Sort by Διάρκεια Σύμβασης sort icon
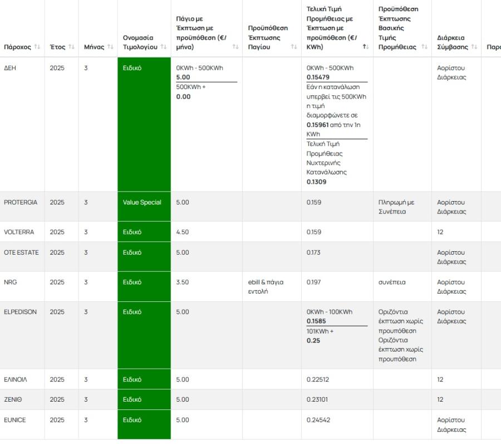The height and width of the screenshot is (444, 501). 474,47
